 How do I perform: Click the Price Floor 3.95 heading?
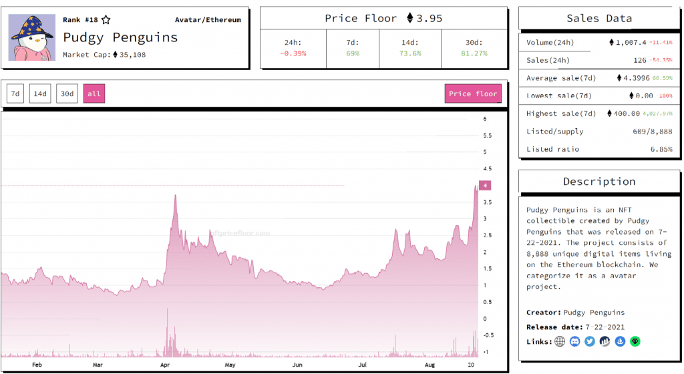(383, 18)
